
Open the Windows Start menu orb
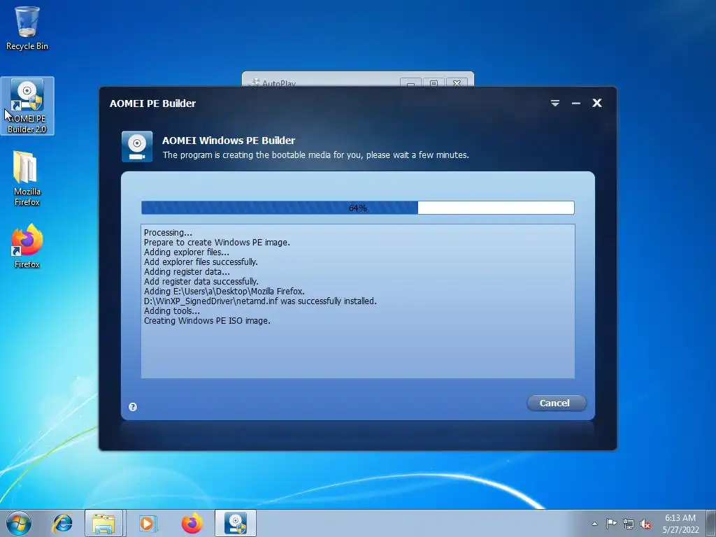[x=19, y=523]
